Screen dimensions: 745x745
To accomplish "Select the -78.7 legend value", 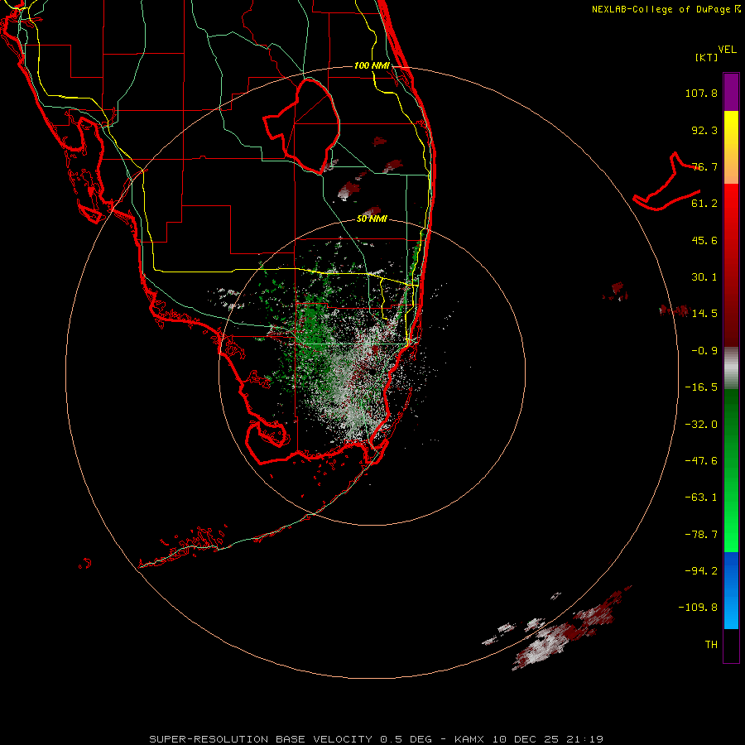I will coord(701,535).
